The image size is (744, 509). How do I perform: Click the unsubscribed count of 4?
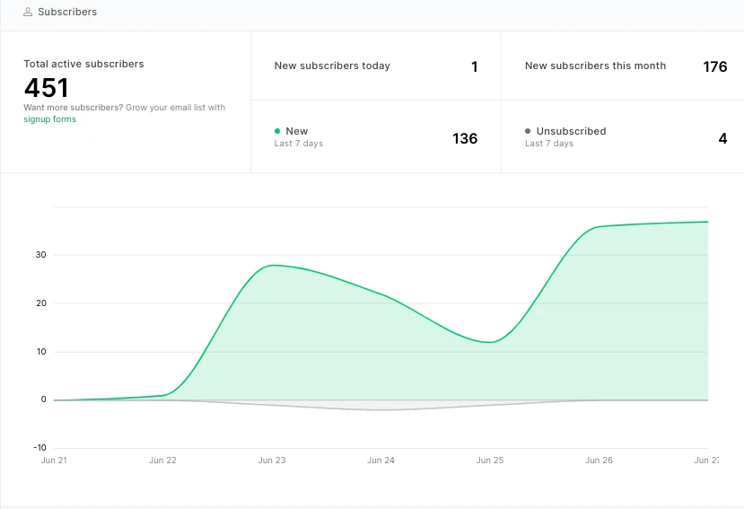click(722, 138)
